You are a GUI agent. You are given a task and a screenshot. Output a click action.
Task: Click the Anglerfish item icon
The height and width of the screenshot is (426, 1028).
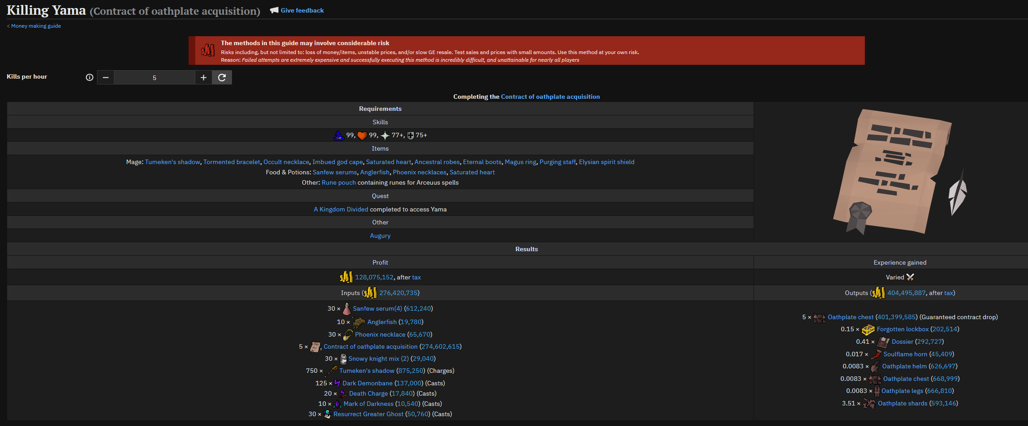click(358, 322)
